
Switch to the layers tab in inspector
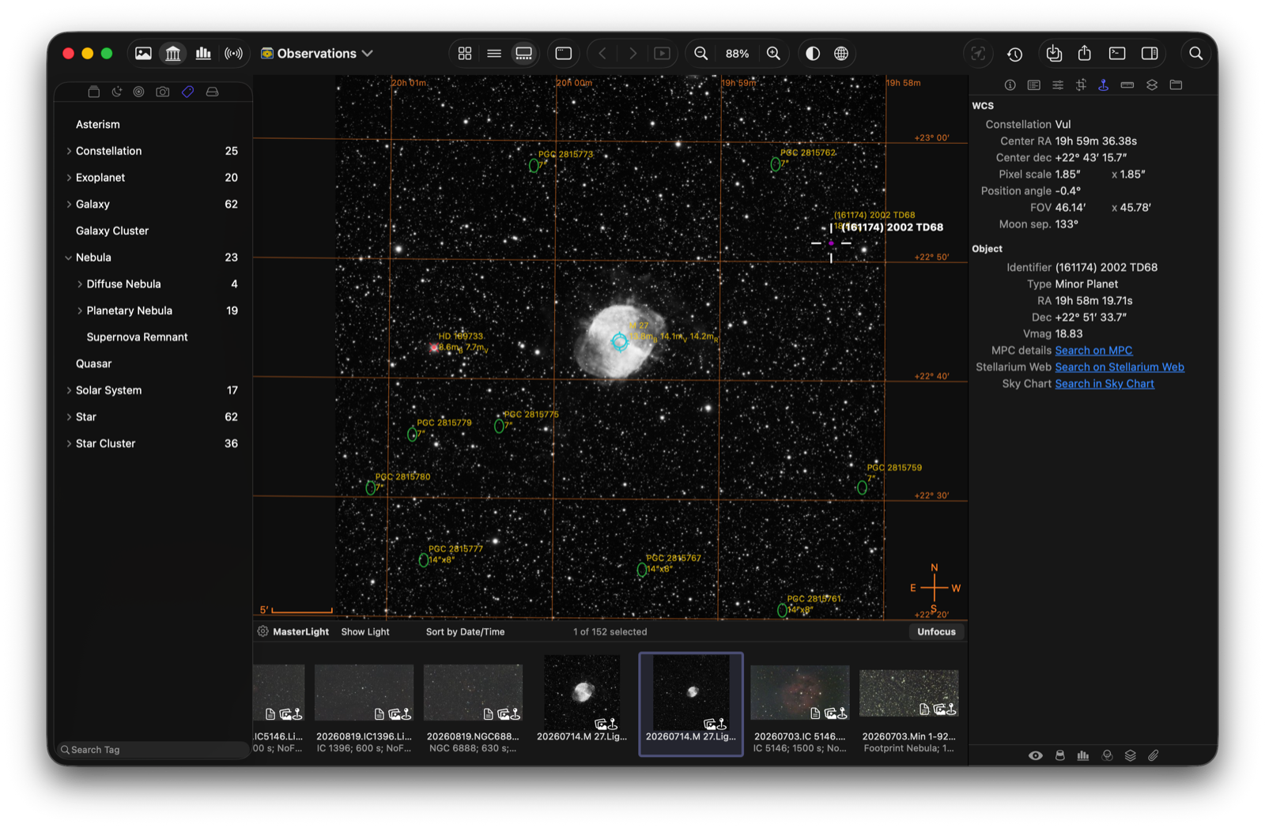pyautogui.click(x=1152, y=85)
